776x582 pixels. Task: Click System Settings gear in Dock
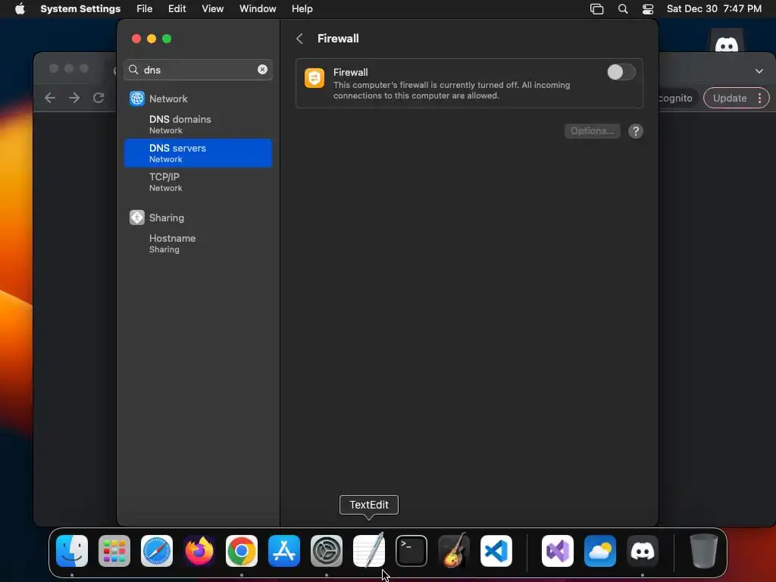click(x=327, y=551)
